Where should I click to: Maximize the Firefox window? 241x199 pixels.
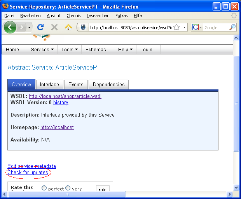click(x=225, y=7)
